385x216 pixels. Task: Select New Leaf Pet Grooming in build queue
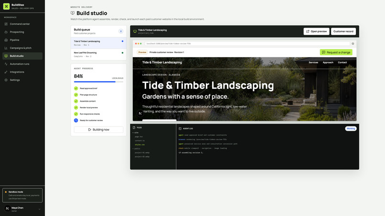coord(98,54)
